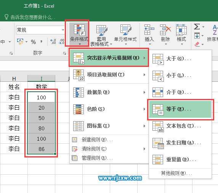
Task: Click the Tell me search box
Action: click(33, 17)
